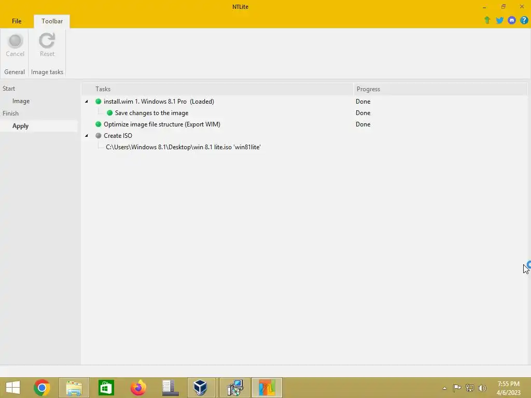Open the Action Center flag icon
This screenshot has height=398, width=531.
457,388
